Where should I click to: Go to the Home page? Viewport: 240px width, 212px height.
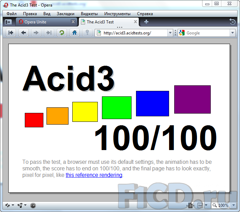[x=74, y=33]
